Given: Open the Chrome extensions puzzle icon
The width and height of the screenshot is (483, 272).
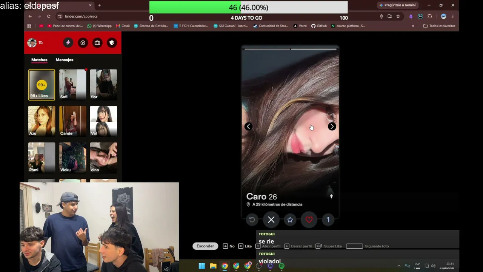Looking at the screenshot, I should tap(429, 16).
